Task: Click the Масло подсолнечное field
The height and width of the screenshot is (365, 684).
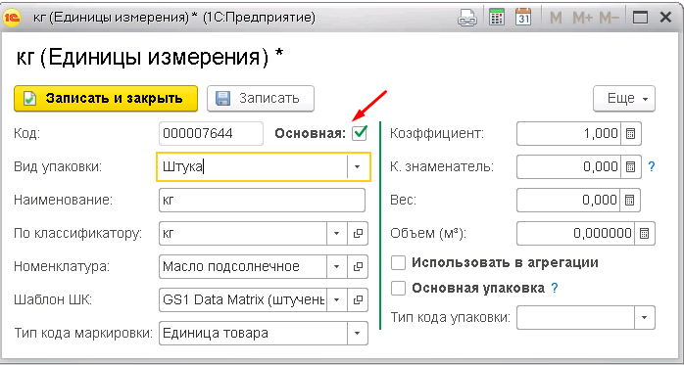Action: [243, 266]
